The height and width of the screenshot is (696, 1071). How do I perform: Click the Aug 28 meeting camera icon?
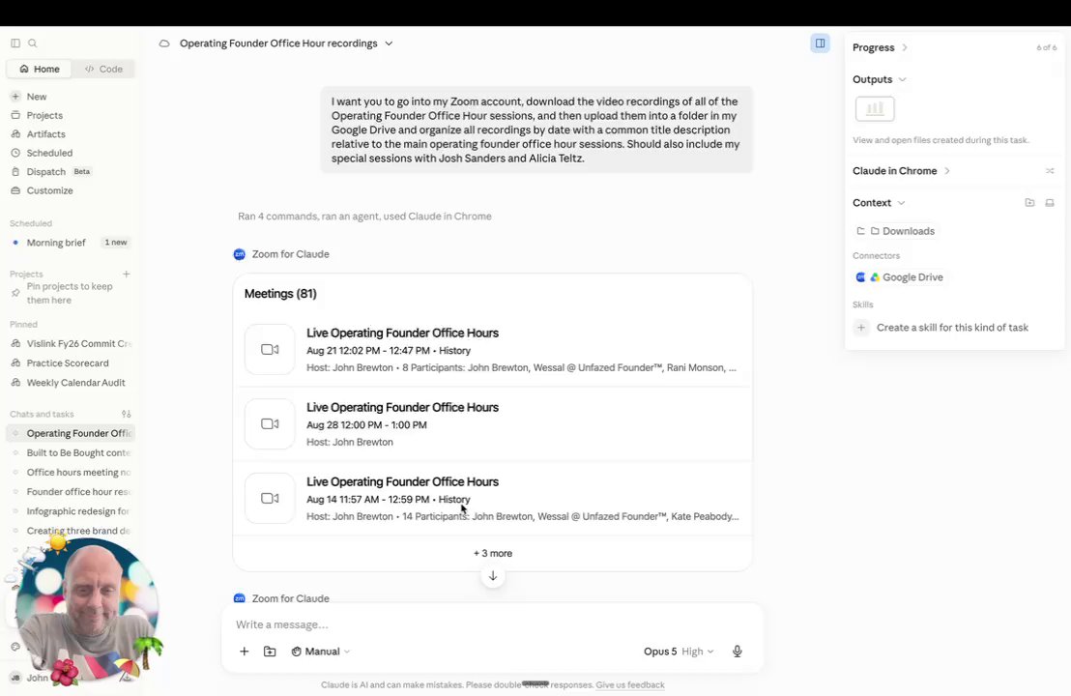pyautogui.click(x=270, y=423)
